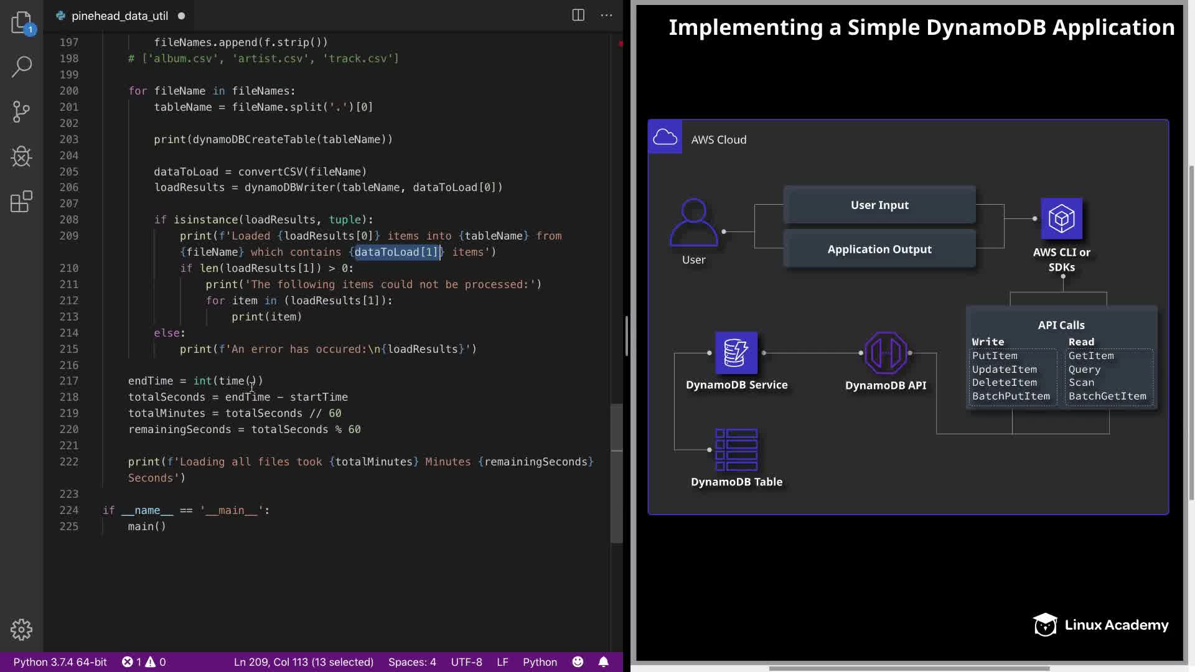This screenshot has height=672, width=1195.
Task: Click the feedback smiley icon
Action: pyautogui.click(x=578, y=662)
